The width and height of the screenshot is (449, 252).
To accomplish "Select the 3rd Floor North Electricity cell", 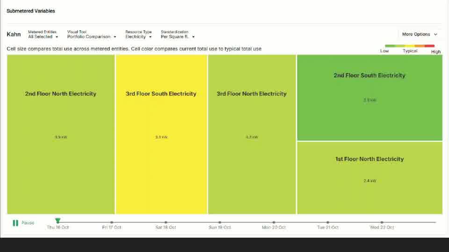I will [252, 134].
